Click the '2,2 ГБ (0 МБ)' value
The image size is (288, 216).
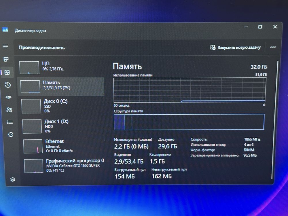131,146
